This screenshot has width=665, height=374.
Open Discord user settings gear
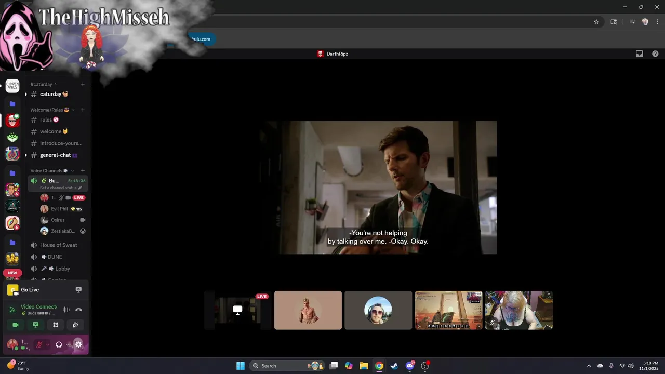click(x=78, y=344)
